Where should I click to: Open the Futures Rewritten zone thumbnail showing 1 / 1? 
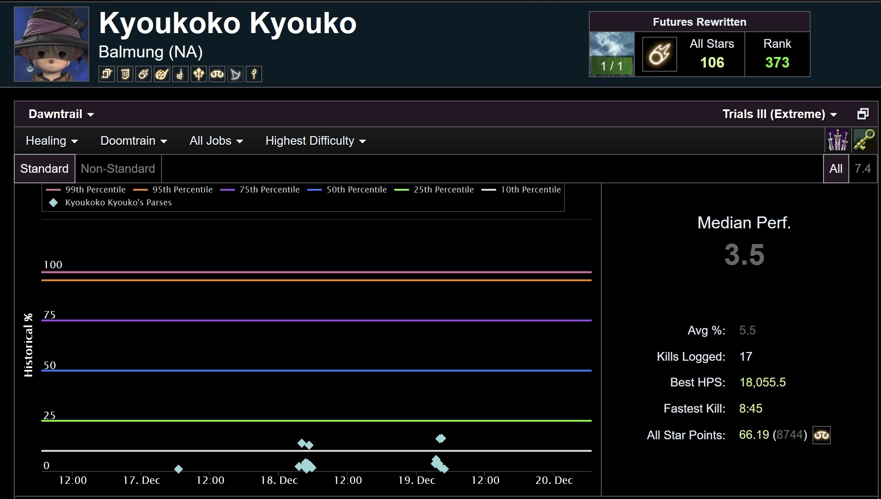point(612,54)
